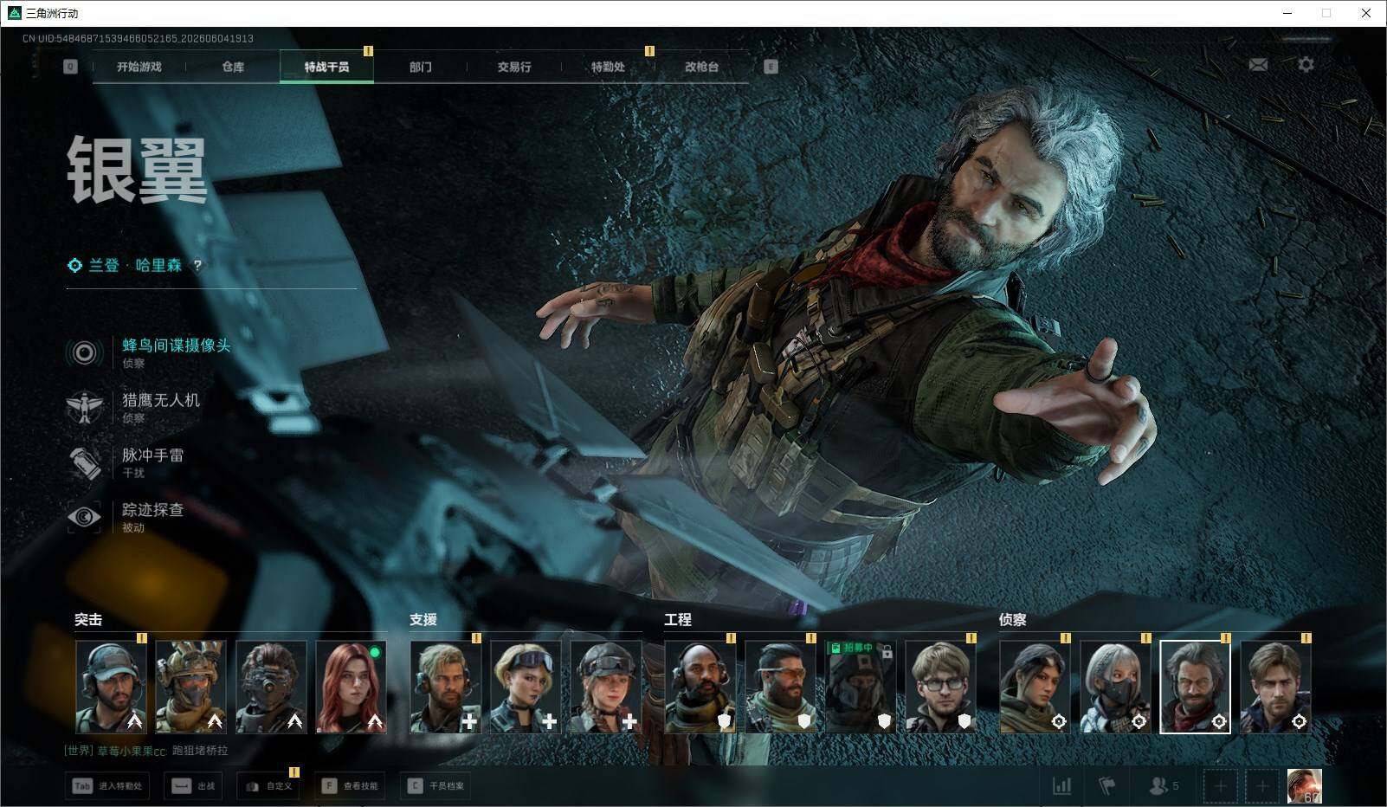
Task: Click the 查看技能 button
Action: tap(351, 786)
